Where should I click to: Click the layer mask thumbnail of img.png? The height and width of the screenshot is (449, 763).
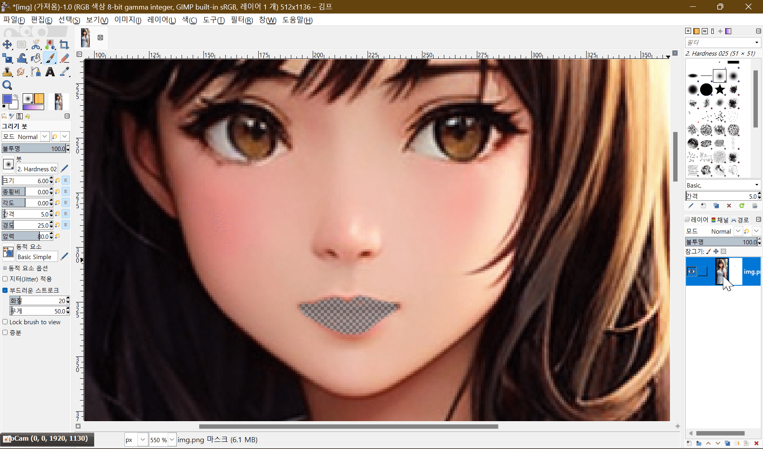point(736,271)
